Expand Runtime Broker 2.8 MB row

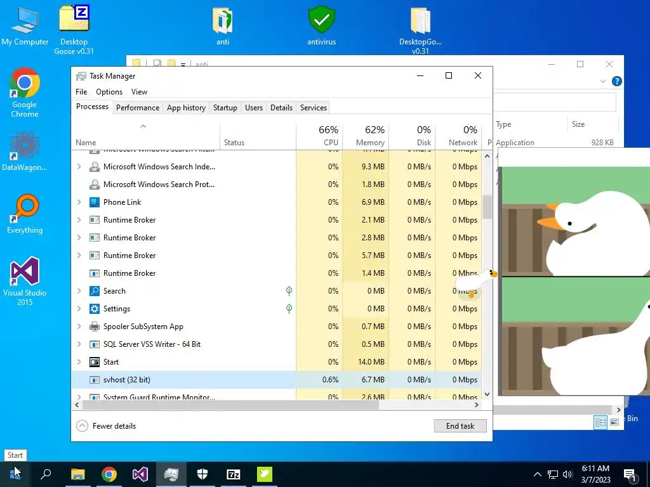click(79, 238)
